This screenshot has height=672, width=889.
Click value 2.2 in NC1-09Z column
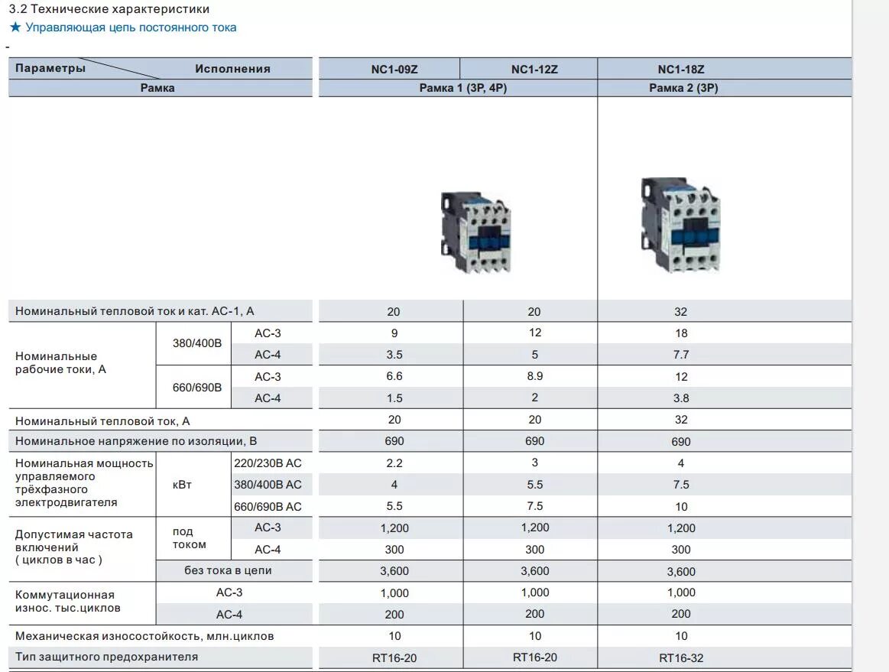point(394,463)
